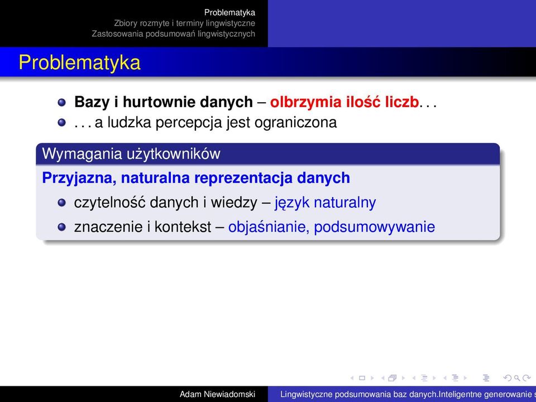Screen dimensions: 536x402
Task: Go to next slide using right arrow beside slide icon
Action: tap(372, 378)
